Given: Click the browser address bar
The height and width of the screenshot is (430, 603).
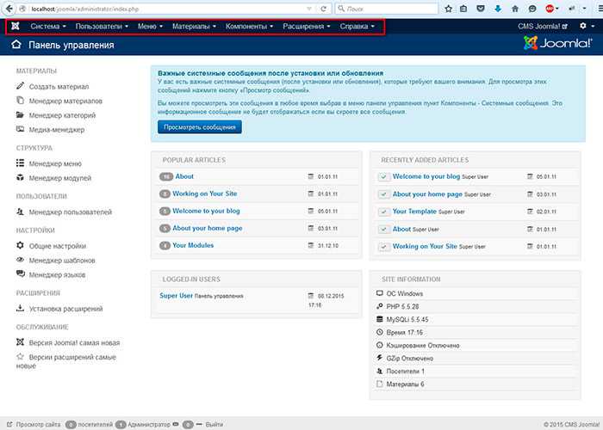Looking at the screenshot, I should tap(165, 9).
